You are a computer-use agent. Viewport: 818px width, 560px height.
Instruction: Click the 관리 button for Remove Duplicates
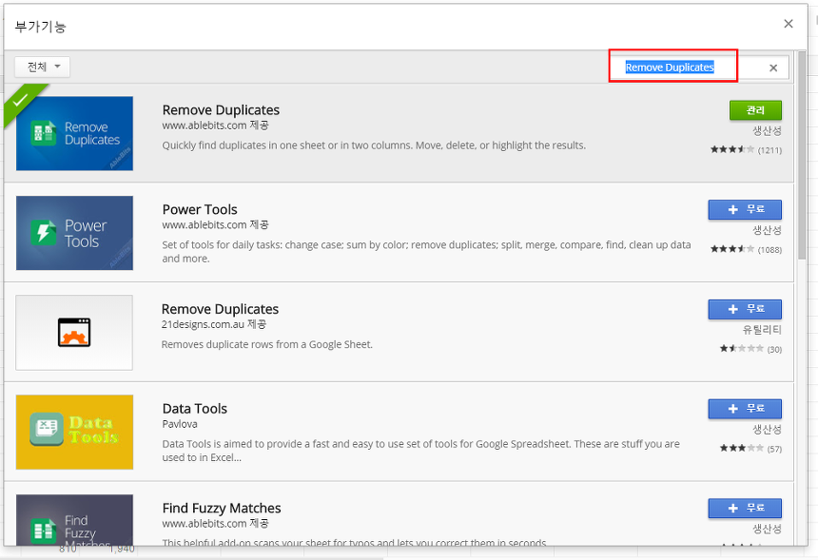755,110
